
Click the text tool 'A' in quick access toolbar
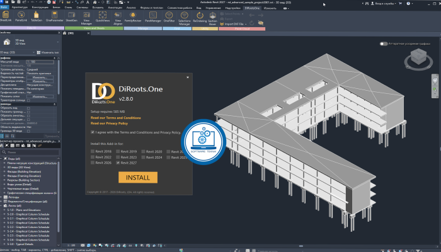pyautogui.click(x=88, y=3)
